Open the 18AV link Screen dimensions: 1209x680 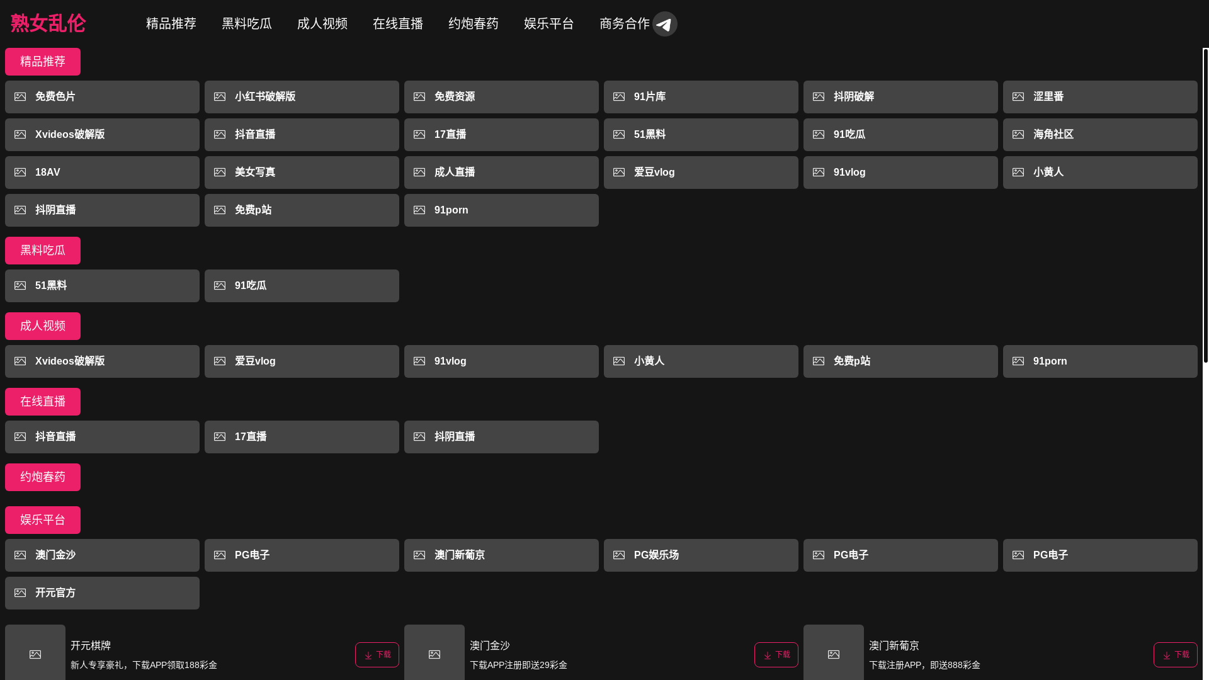(102, 173)
